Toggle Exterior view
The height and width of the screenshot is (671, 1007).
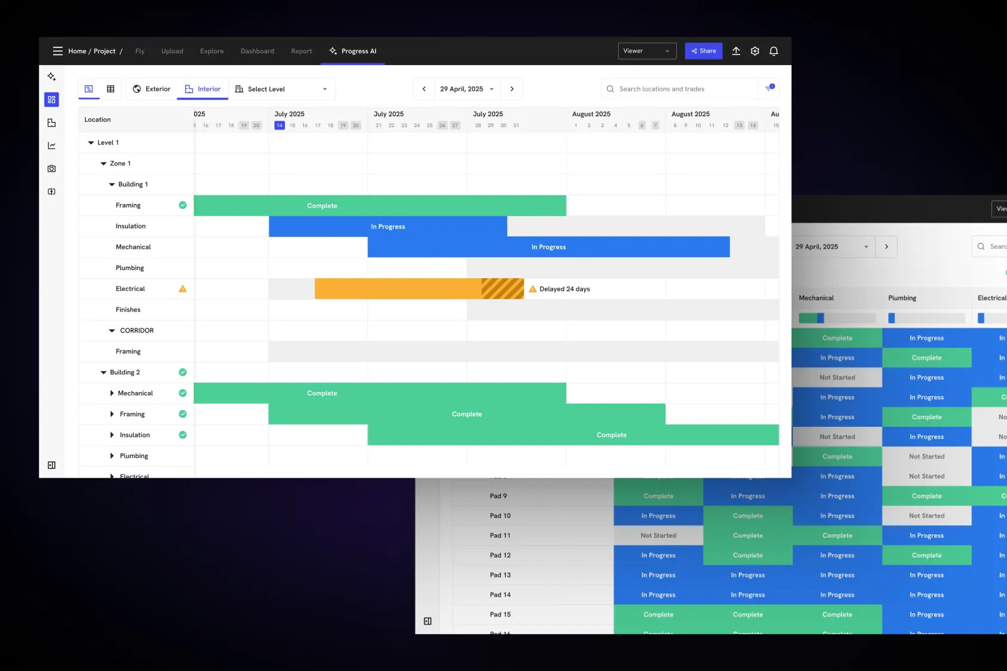tap(152, 89)
